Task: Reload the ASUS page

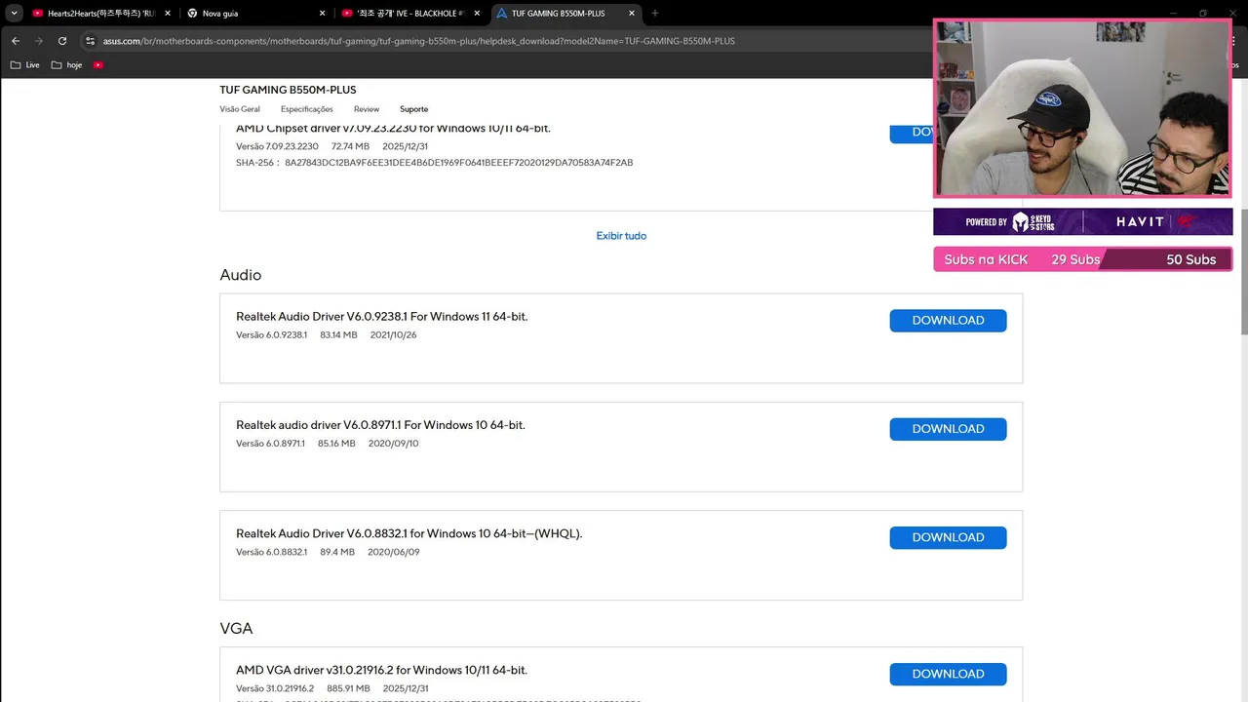Action: (62, 41)
